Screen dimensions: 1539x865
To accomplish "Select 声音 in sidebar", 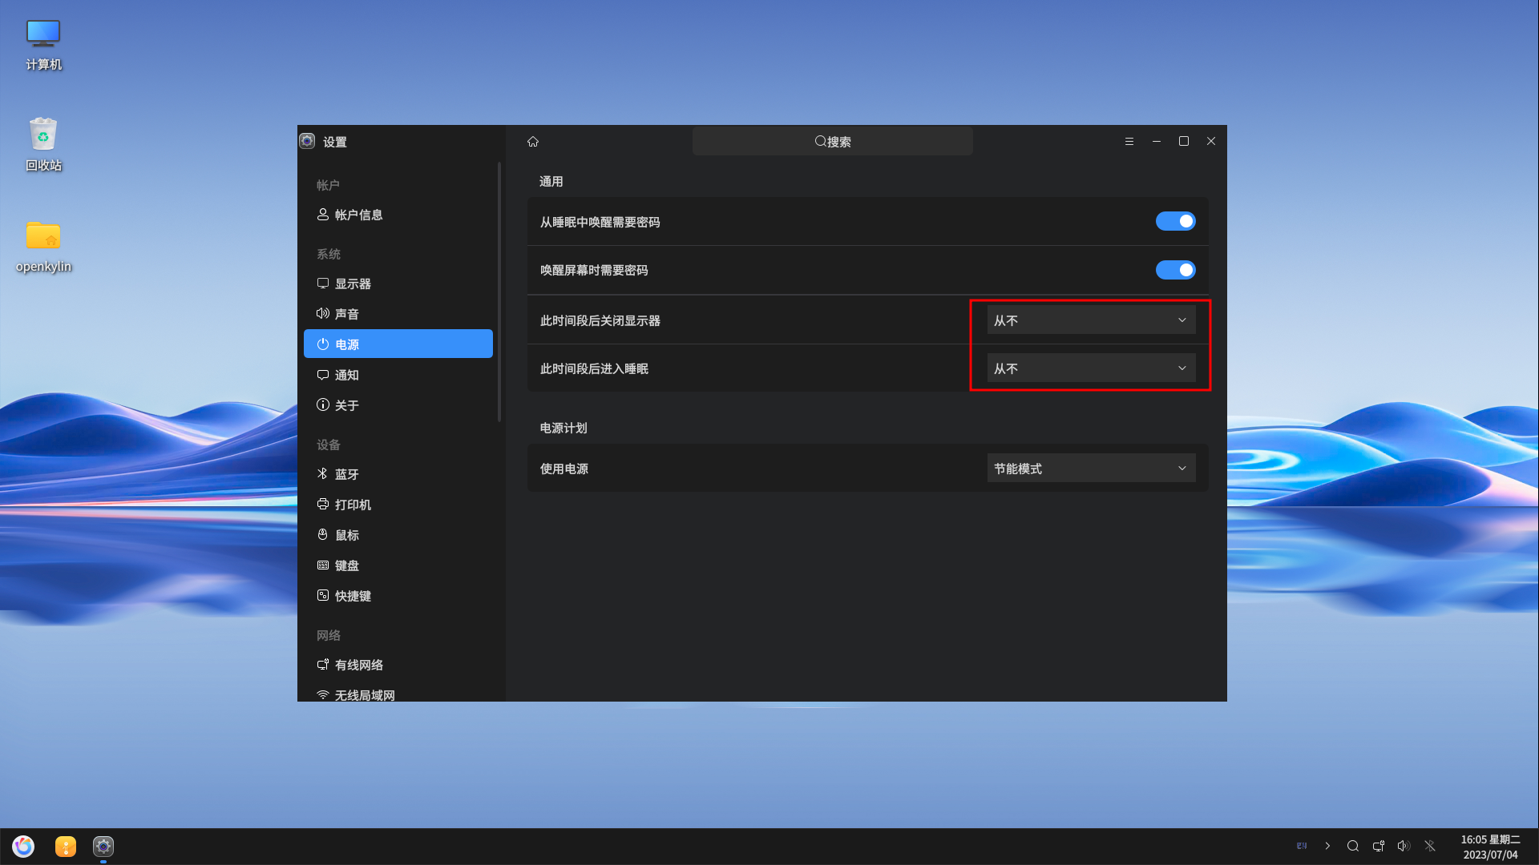I will [398, 314].
